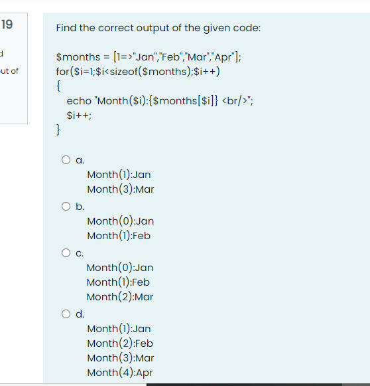
Task: Click the 'a.' option label
Action: coord(80,160)
